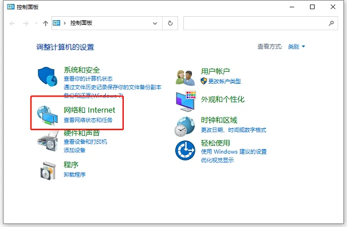Go up one level with up arrow

point(46,23)
